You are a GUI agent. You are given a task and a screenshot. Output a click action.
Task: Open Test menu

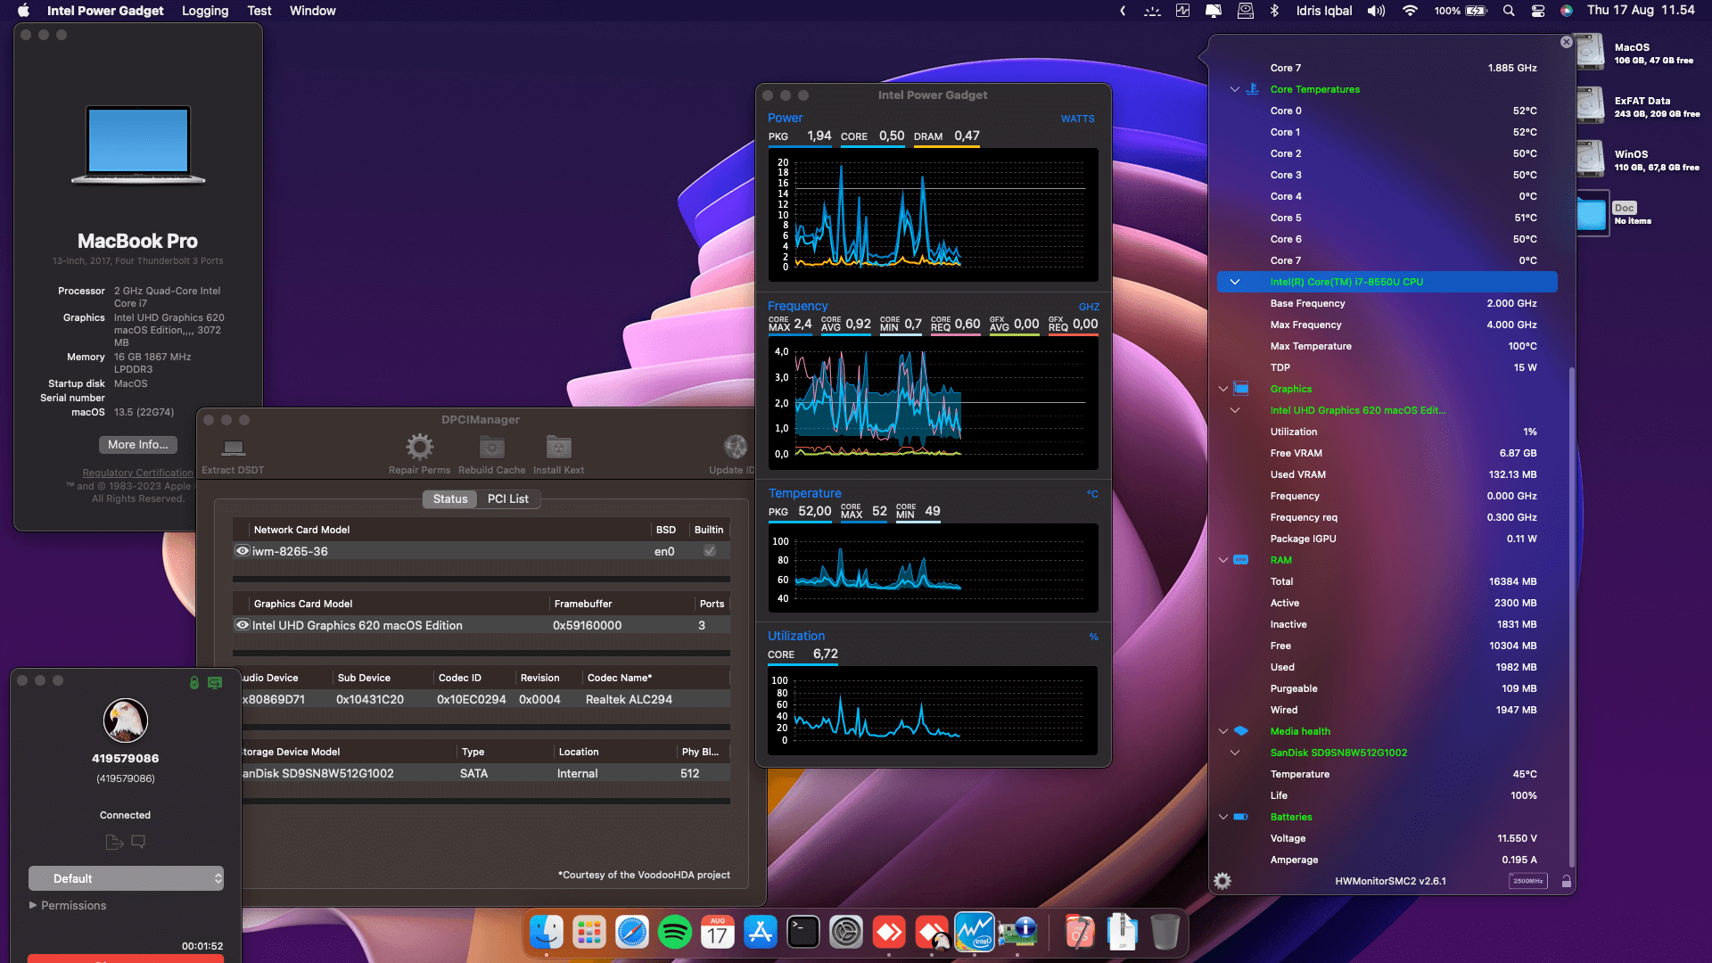pyautogui.click(x=259, y=11)
